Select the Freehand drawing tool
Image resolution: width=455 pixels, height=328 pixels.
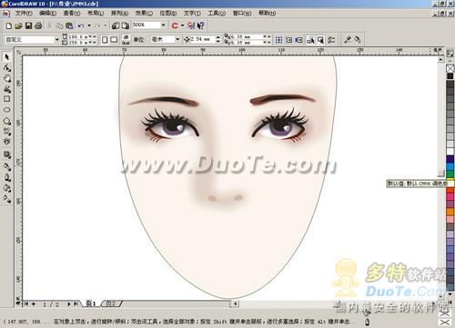6,89
